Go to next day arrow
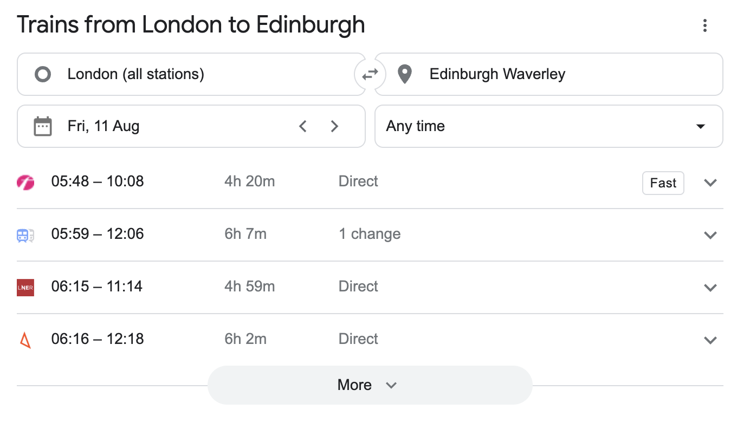The width and height of the screenshot is (750, 429). [x=335, y=126]
